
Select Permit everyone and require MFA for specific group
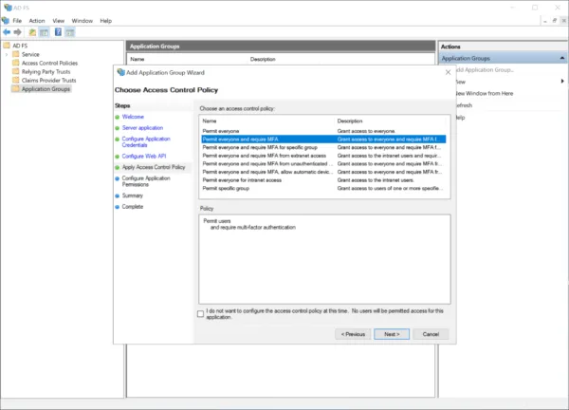coord(323,147)
